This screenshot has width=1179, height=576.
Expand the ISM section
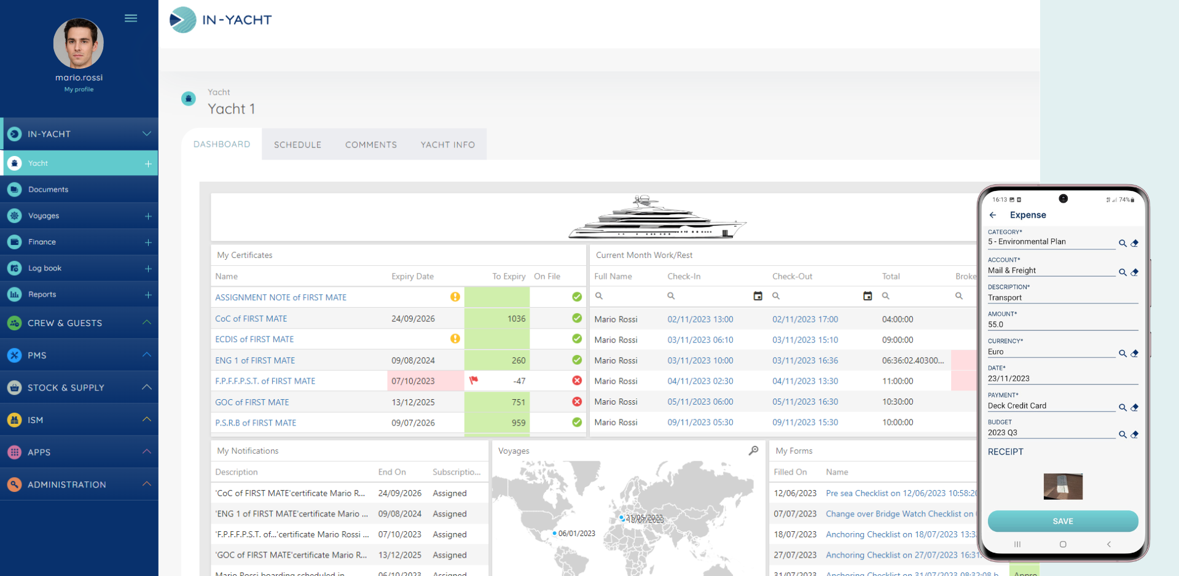(146, 419)
